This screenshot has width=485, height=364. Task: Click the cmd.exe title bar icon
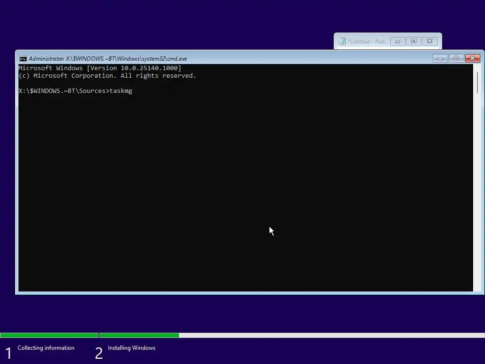pos(23,59)
